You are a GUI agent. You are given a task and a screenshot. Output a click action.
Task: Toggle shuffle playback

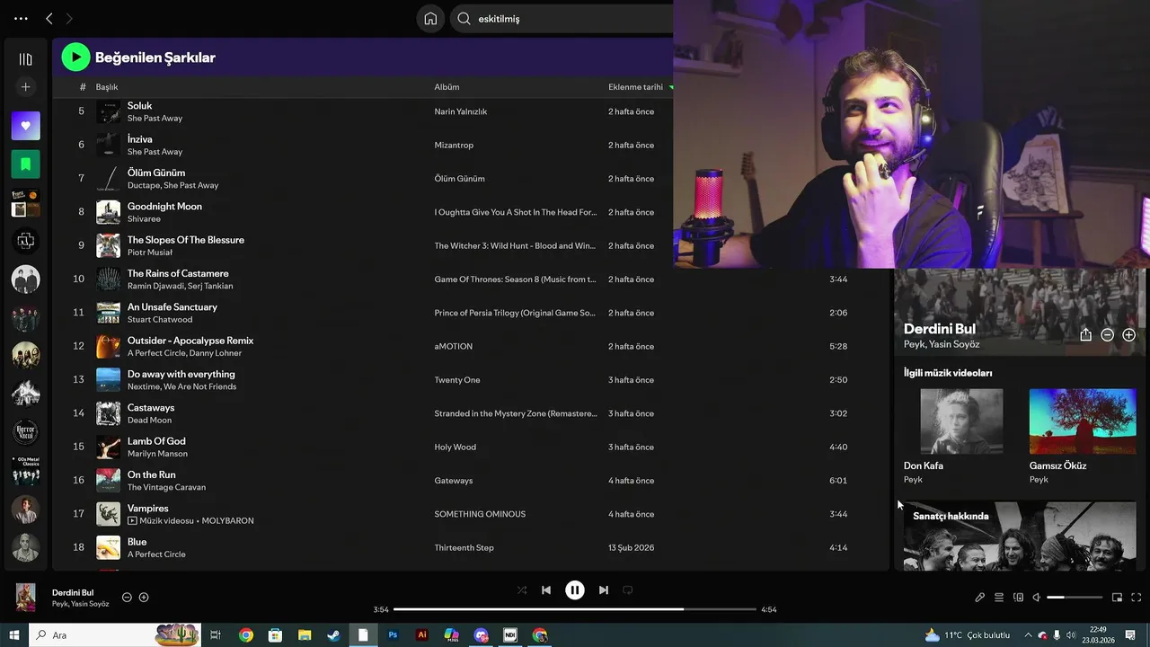[522, 590]
